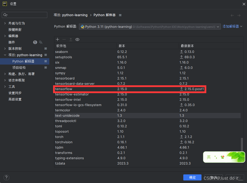The height and width of the screenshot is (183, 247).
Task: Click the search magnifier icon in settings
Action: tap(5, 15)
